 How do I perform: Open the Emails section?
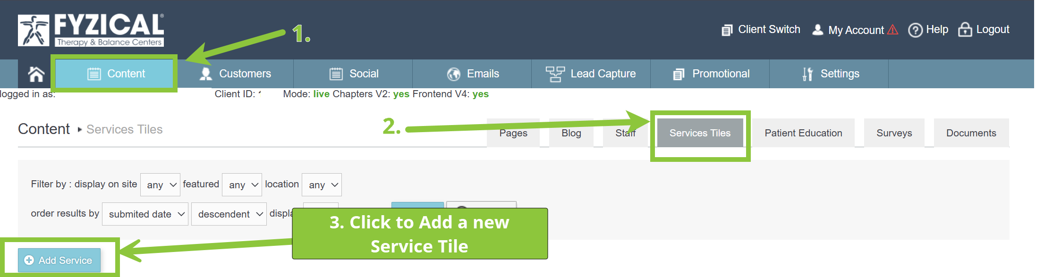pyautogui.click(x=472, y=74)
